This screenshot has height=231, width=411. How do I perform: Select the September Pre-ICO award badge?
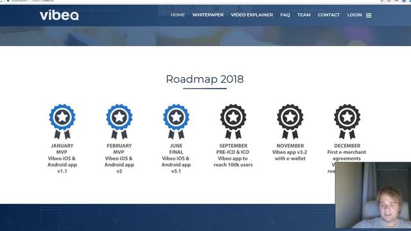[233, 121]
